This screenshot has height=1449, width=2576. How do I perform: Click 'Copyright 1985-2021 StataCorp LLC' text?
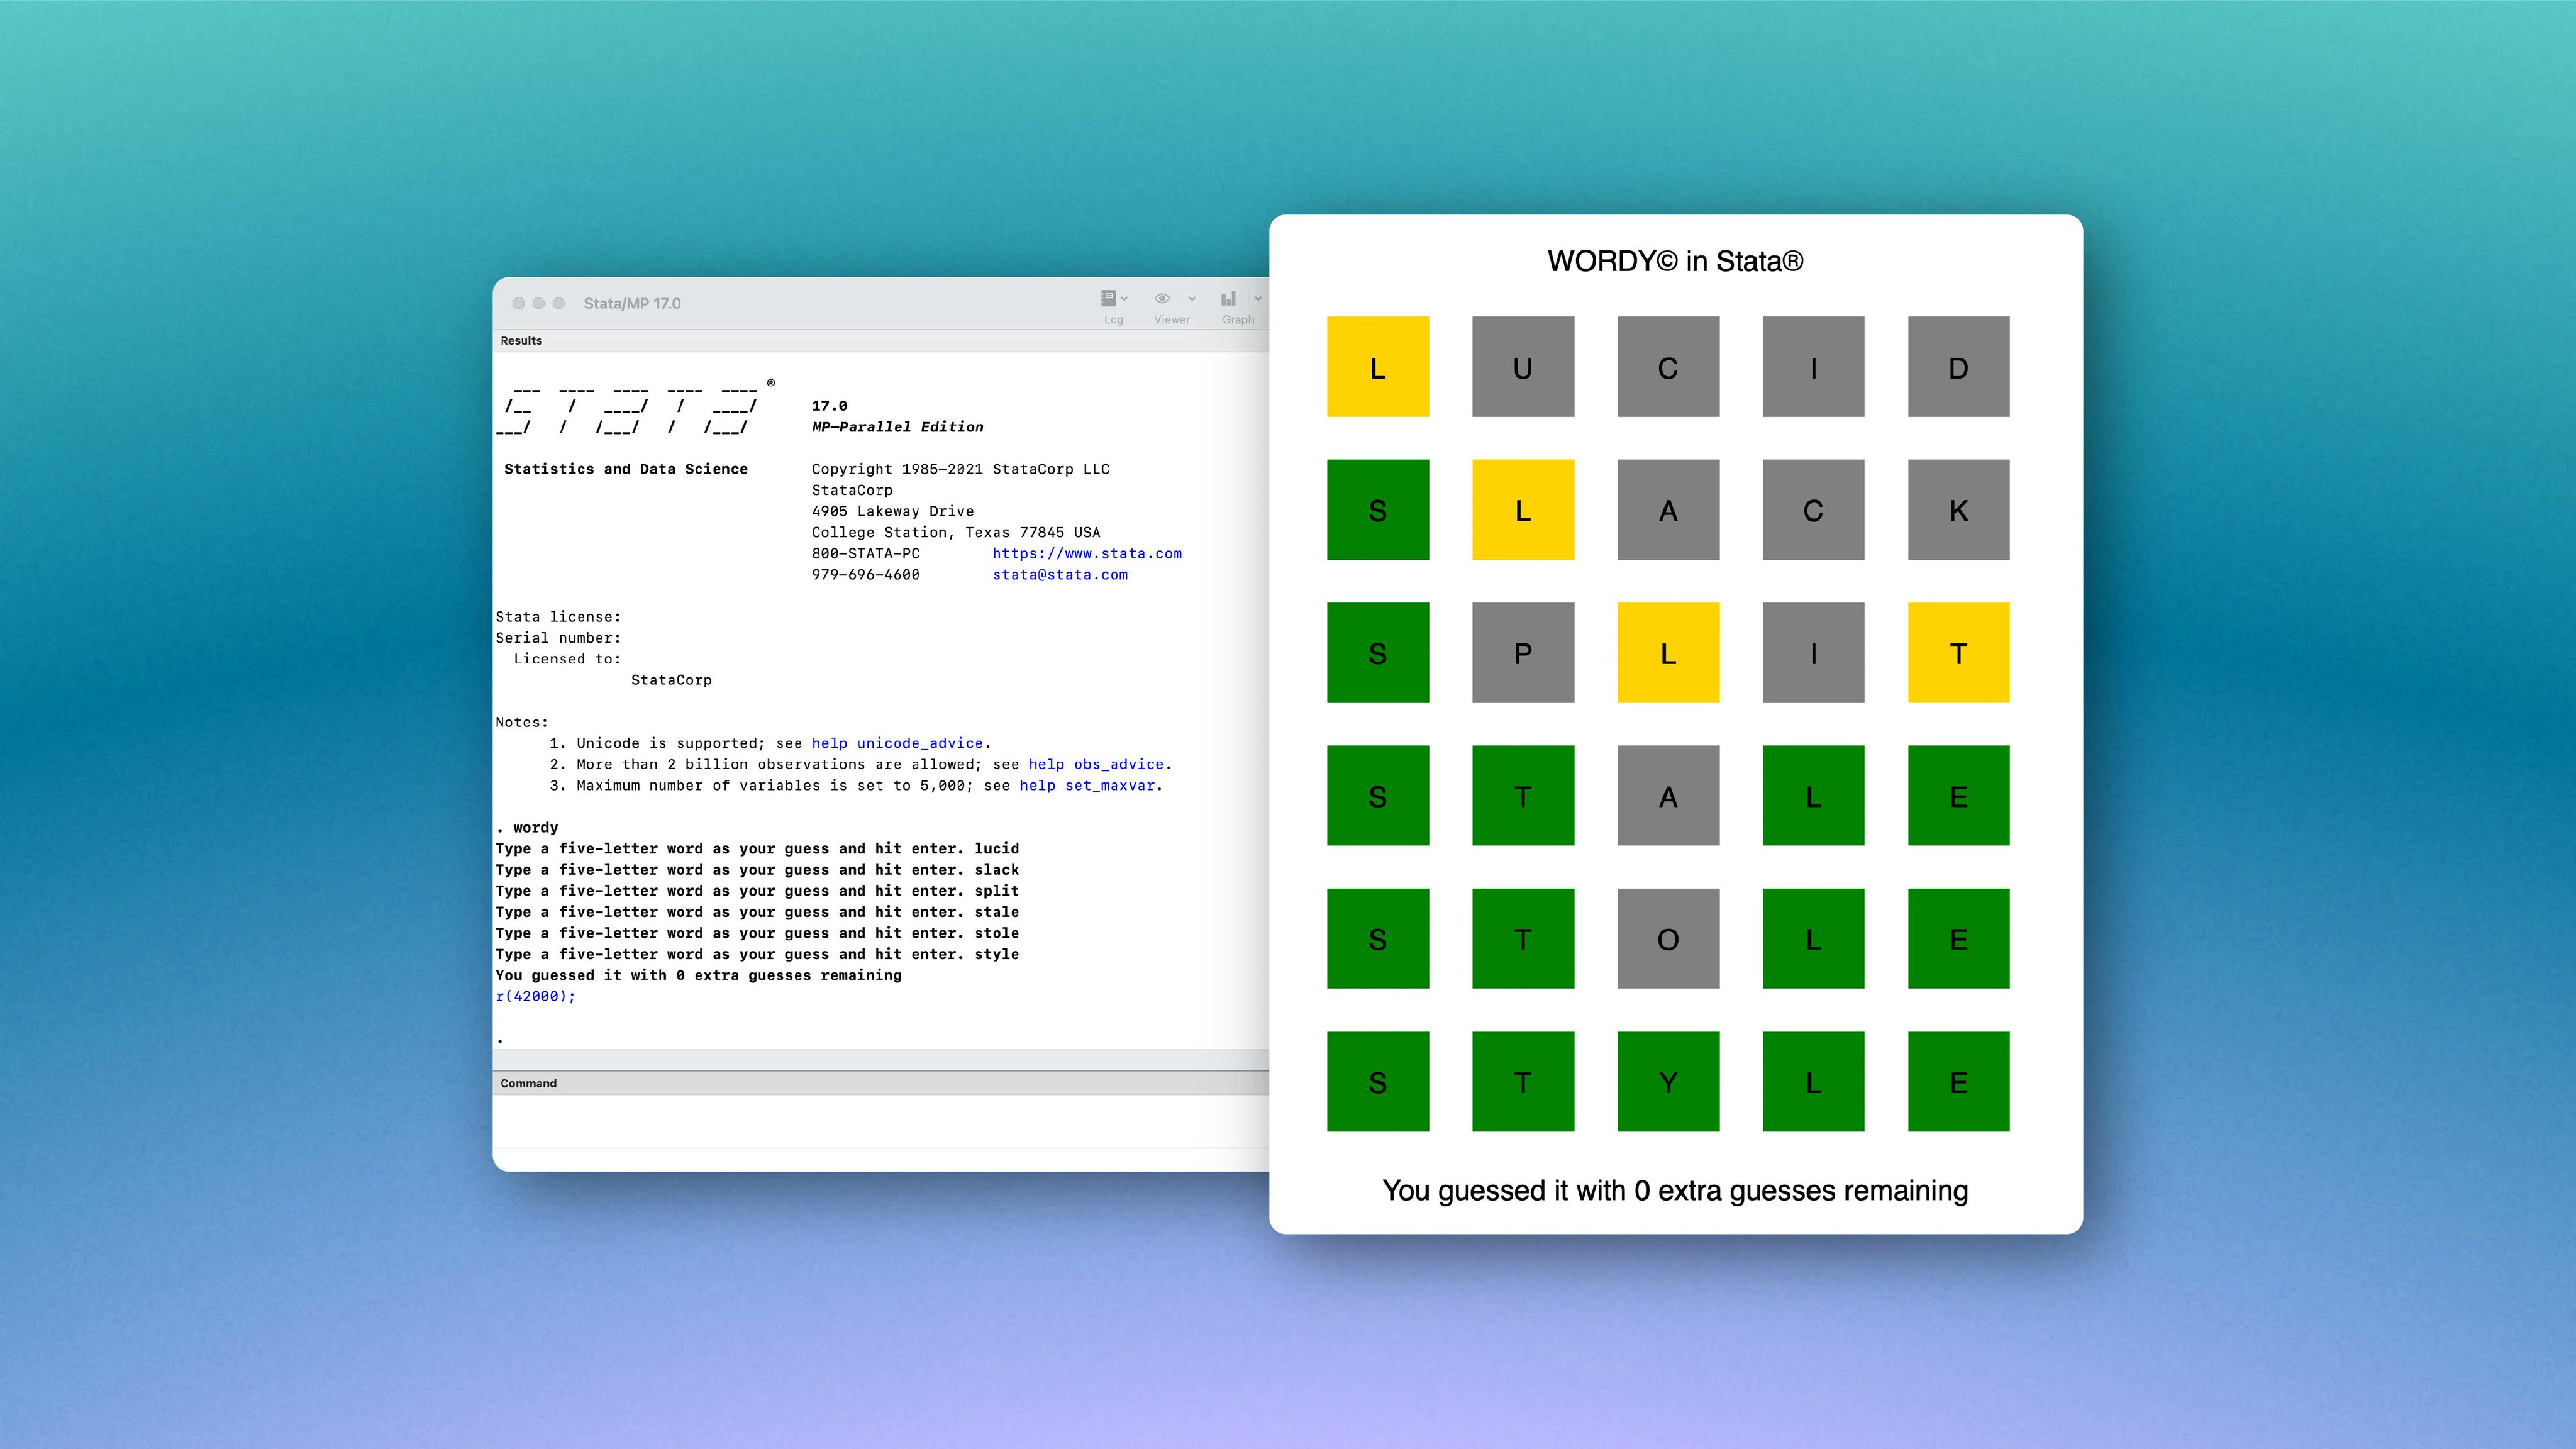(x=960, y=469)
